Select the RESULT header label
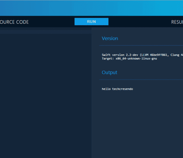183x158 pixels. [177, 22]
